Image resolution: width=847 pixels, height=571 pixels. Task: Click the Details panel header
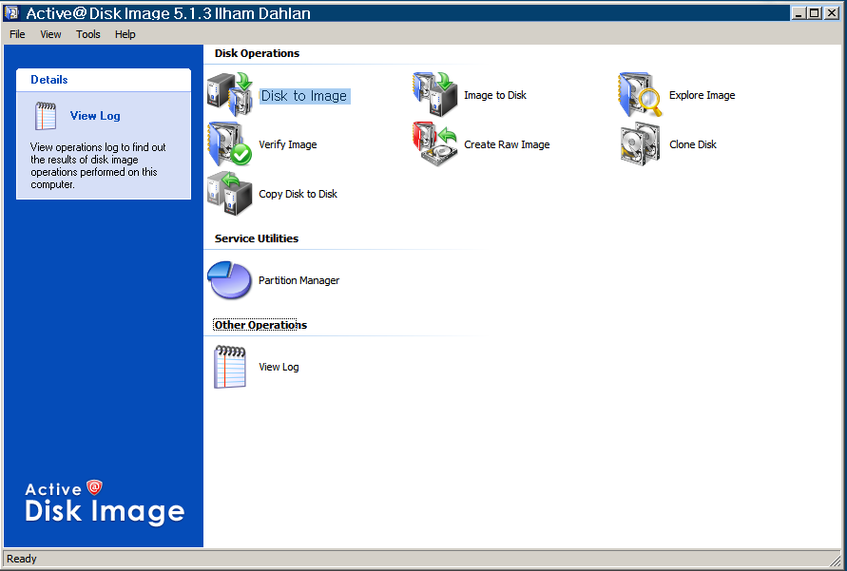pos(104,80)
